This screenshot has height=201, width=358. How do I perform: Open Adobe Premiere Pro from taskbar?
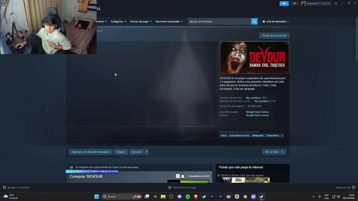212,197
